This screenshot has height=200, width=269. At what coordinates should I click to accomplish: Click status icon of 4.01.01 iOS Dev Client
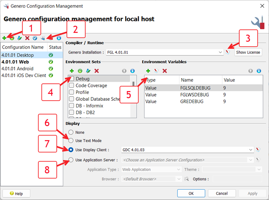[51, 75]
